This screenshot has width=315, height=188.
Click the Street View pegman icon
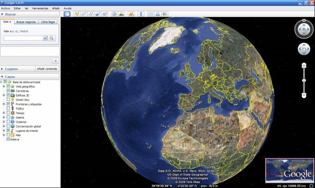click(x=13, y=100)
